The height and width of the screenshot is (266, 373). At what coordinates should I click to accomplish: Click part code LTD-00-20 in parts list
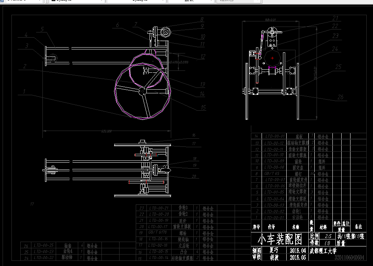159,214
